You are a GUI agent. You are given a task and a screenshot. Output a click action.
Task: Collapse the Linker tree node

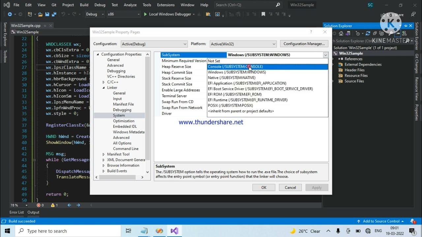pyautogui.click(x=104, y=88)
